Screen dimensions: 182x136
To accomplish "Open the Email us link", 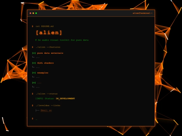I will [x=46, y=110].
